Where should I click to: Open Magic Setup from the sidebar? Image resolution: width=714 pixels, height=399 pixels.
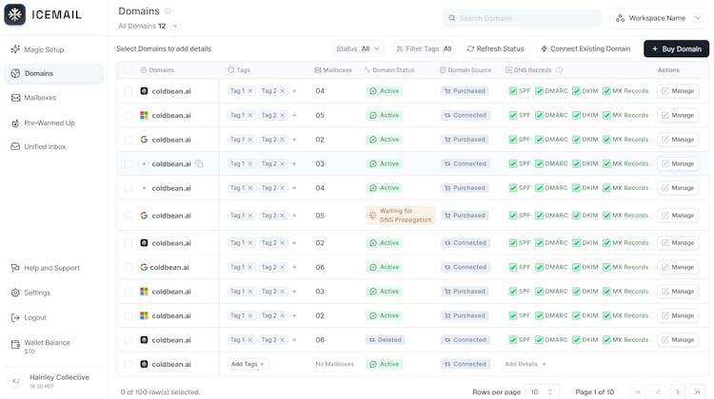44,49
